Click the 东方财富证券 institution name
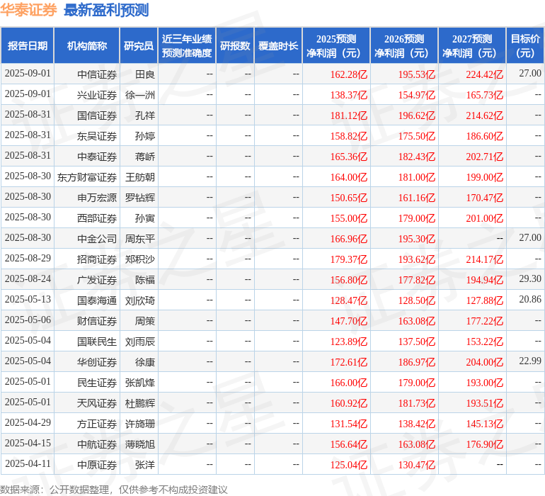This screenshot has height=496, width=545. 87,177
